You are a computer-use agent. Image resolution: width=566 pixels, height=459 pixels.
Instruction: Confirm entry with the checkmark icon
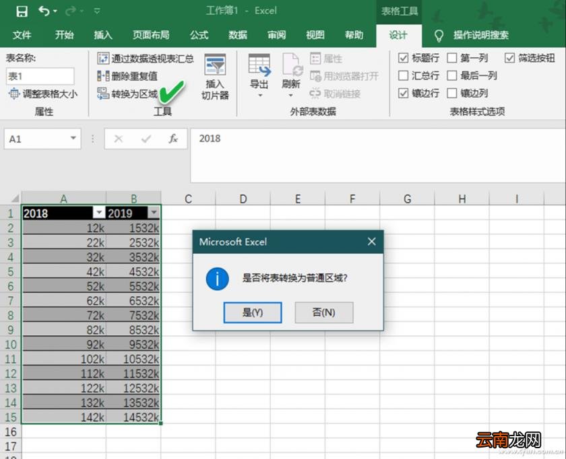[146, 139]
